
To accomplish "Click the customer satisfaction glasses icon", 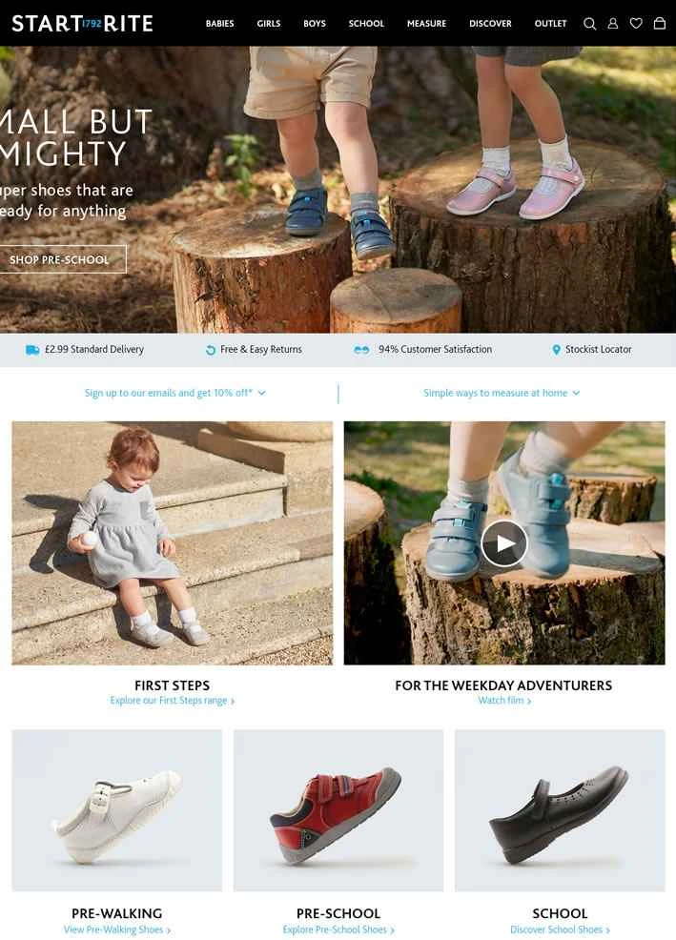I will coord(361,350).
